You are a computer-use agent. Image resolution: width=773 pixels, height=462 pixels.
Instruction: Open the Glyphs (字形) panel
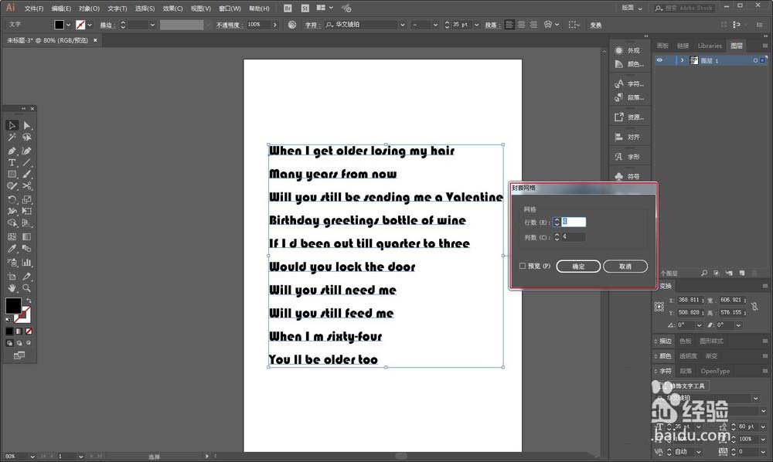coord(628,157)
